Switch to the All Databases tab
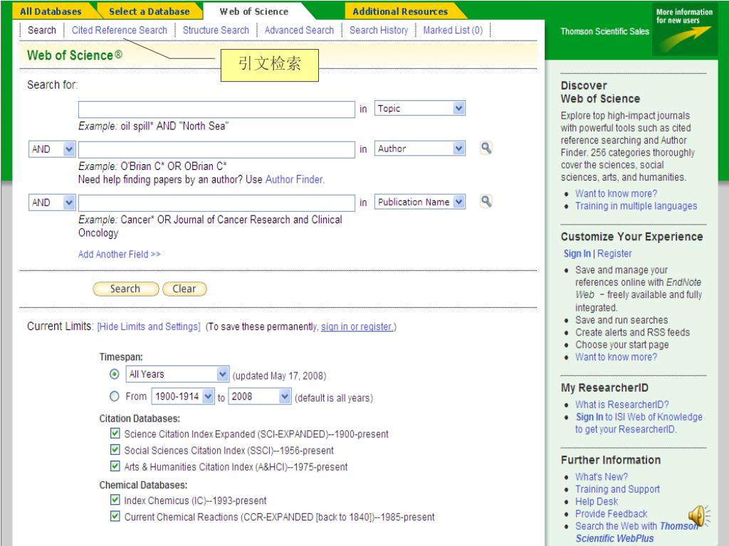Image resolution: width=729 pixels, height=546 pixels. 51,11
